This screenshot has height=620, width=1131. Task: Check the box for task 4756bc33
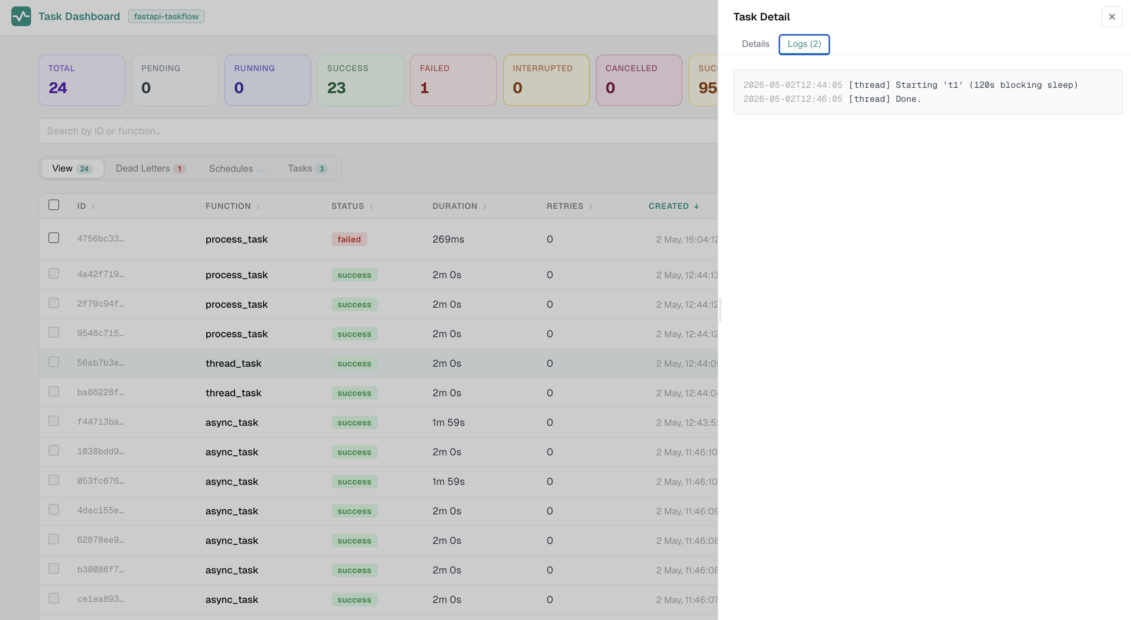point(54,238)
